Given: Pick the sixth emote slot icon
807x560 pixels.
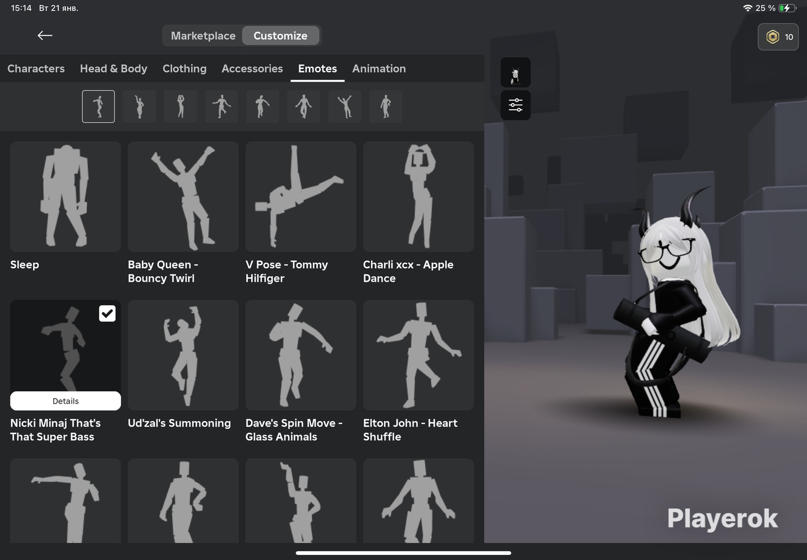Looking at the screenshot, I should [x=303, y=106].
